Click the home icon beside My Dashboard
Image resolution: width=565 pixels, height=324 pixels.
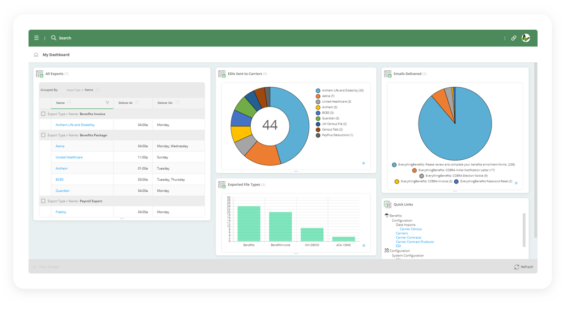coord(36,54)
